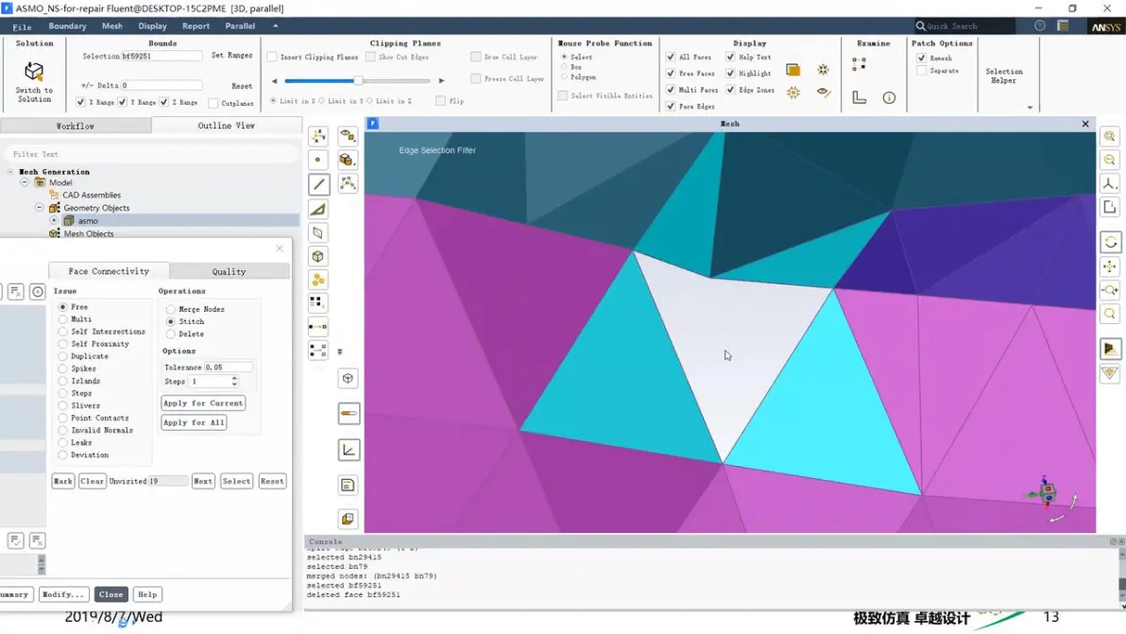Click the orange overlapping squares icon in Display
This screenshot has width=1126, height=634.
point(793,70)
